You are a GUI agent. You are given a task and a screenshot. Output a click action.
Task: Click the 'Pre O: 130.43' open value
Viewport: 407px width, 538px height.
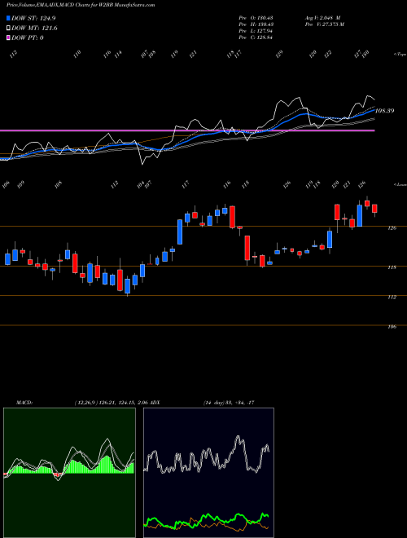[256, 18]
